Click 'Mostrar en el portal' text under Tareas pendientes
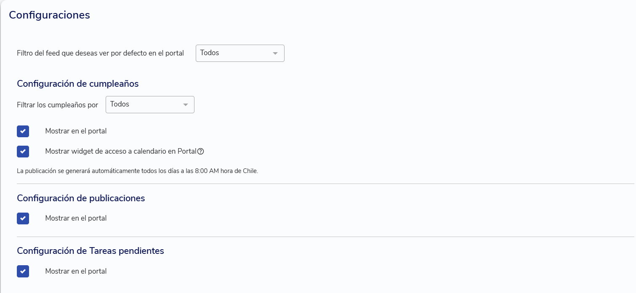Screen dimensions: 636x293 [x=76, y=272]
